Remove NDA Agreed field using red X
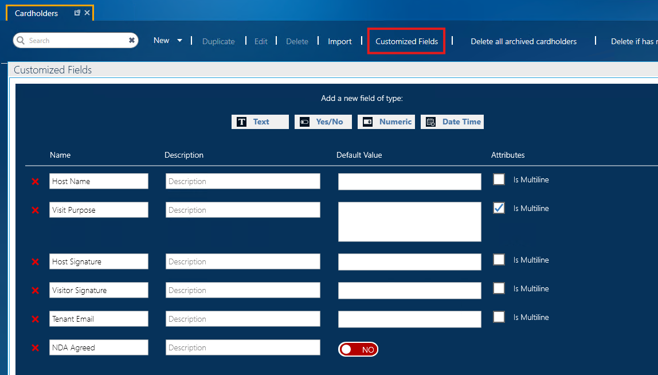The image size is (658, 375). [36, 347]
